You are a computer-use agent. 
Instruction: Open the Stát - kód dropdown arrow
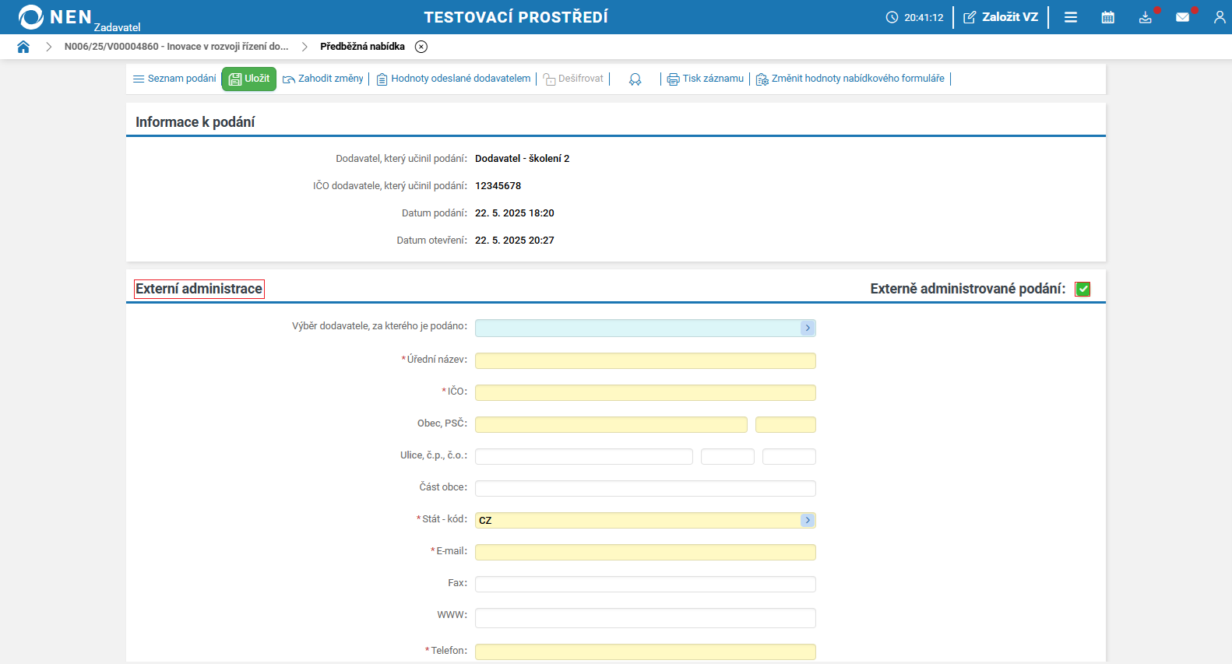point(808,520)
